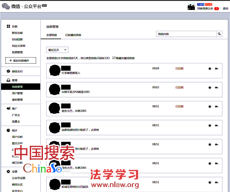The width and height of the screenshot is (230, 192).
Task: Open 广告主 under 推广
Action: click(16, 115)
